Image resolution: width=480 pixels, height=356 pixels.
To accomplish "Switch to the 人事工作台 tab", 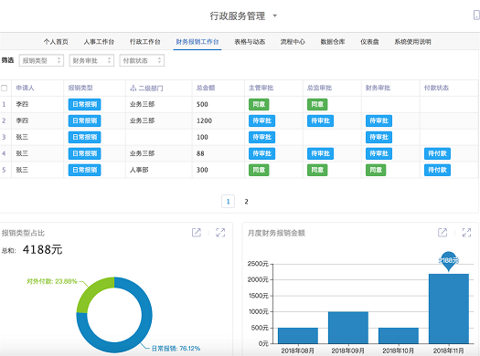I will (99, 42).
